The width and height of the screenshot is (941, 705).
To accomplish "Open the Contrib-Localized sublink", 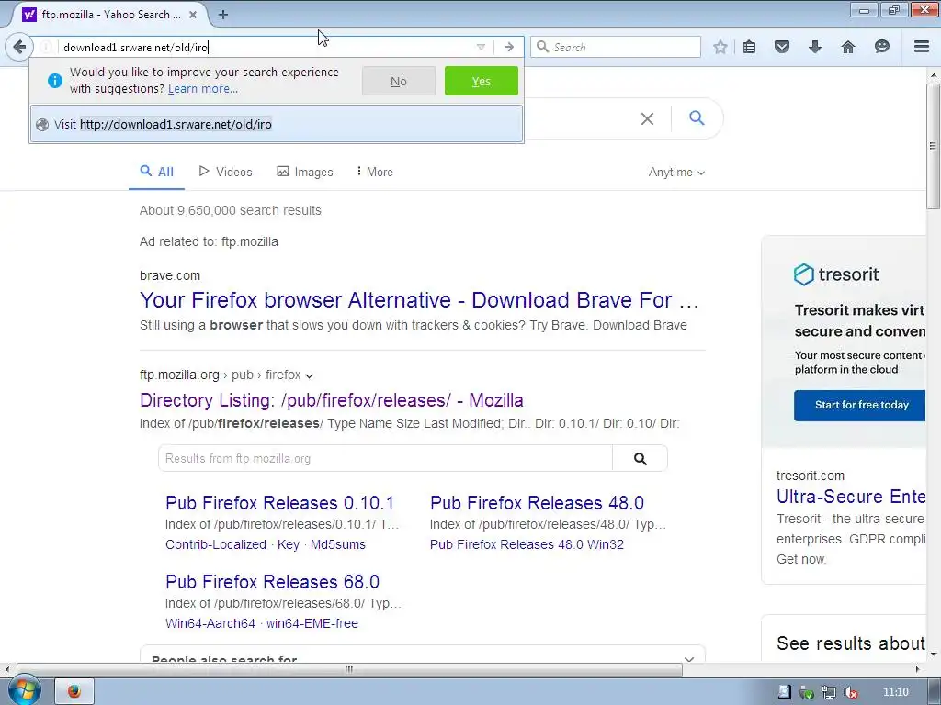I will click(x=215, y=544).
